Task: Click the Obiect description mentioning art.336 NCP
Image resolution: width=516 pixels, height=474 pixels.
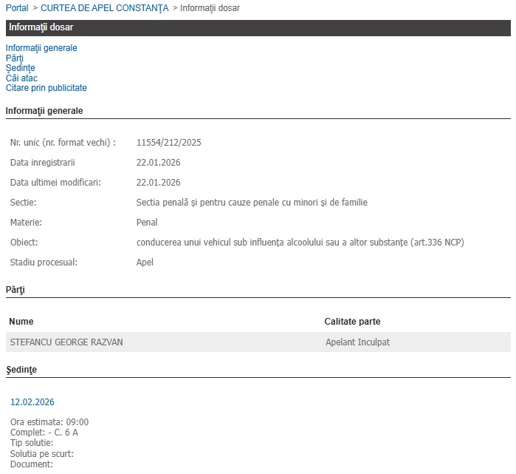Action: pos(300,243)
